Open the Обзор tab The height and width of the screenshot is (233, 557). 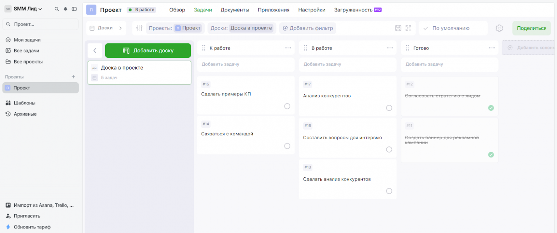coord(177,10)
